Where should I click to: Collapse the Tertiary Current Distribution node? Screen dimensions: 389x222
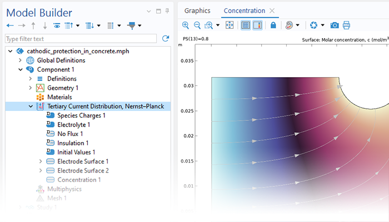[31, 107]
